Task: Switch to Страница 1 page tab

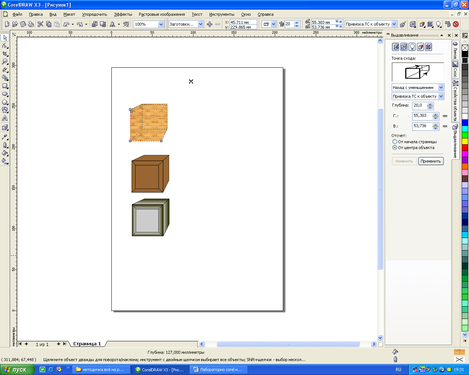Action: 87,344
